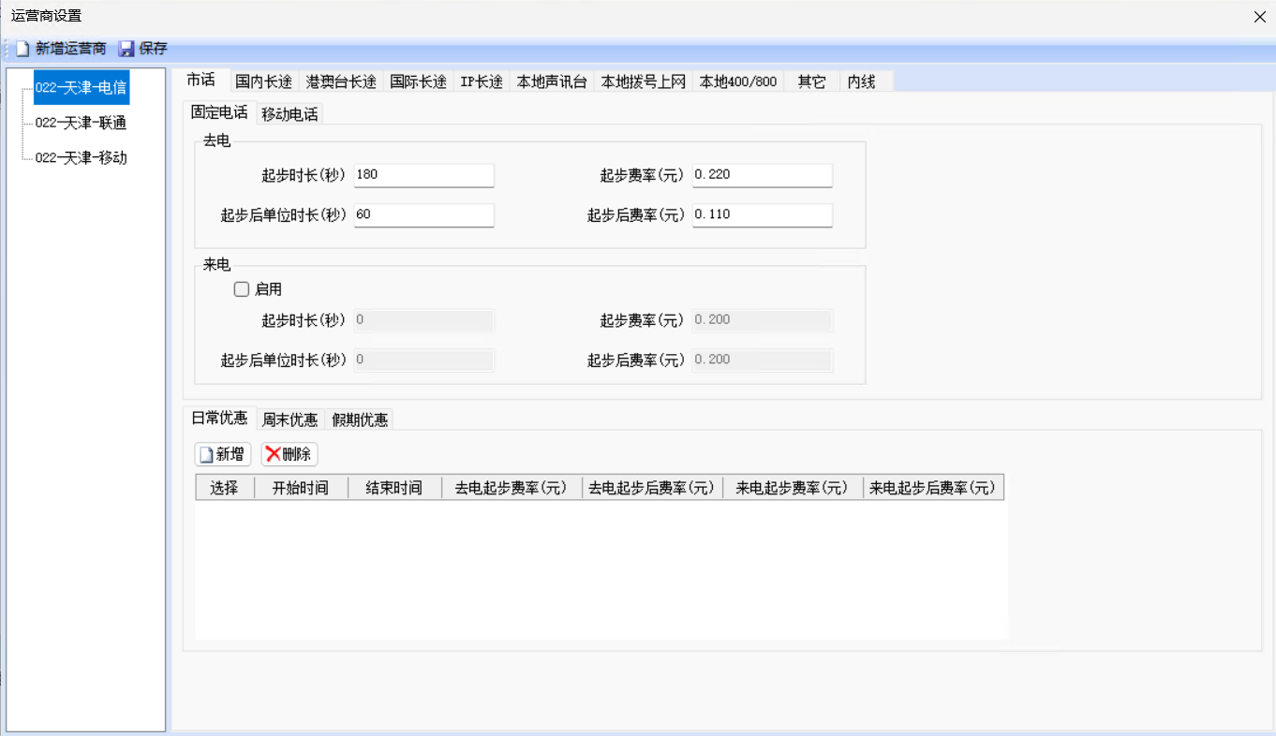The height and width of the screenshot is (736, 1276).
Task: Switch to the 其它 tab
Action: point(811,81)
